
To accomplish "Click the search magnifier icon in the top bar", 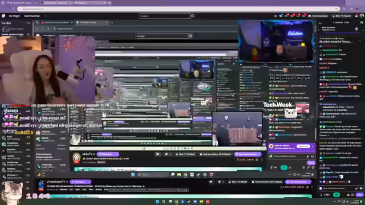I will click(x=193, y=16).
